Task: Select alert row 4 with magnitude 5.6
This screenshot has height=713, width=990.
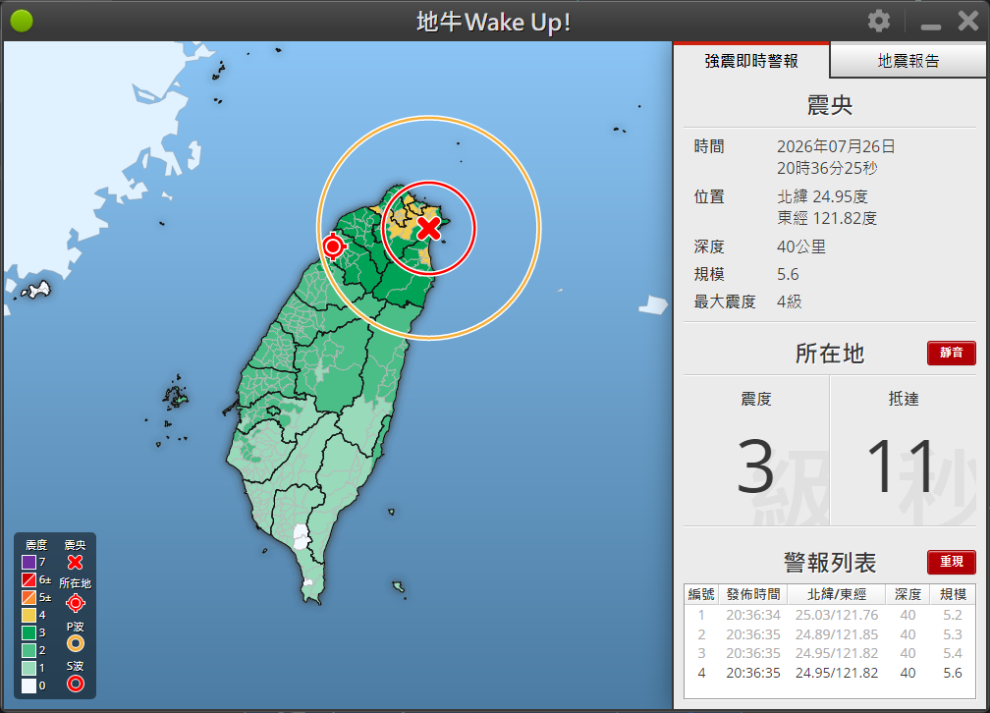Action: [x=830, y=673]
